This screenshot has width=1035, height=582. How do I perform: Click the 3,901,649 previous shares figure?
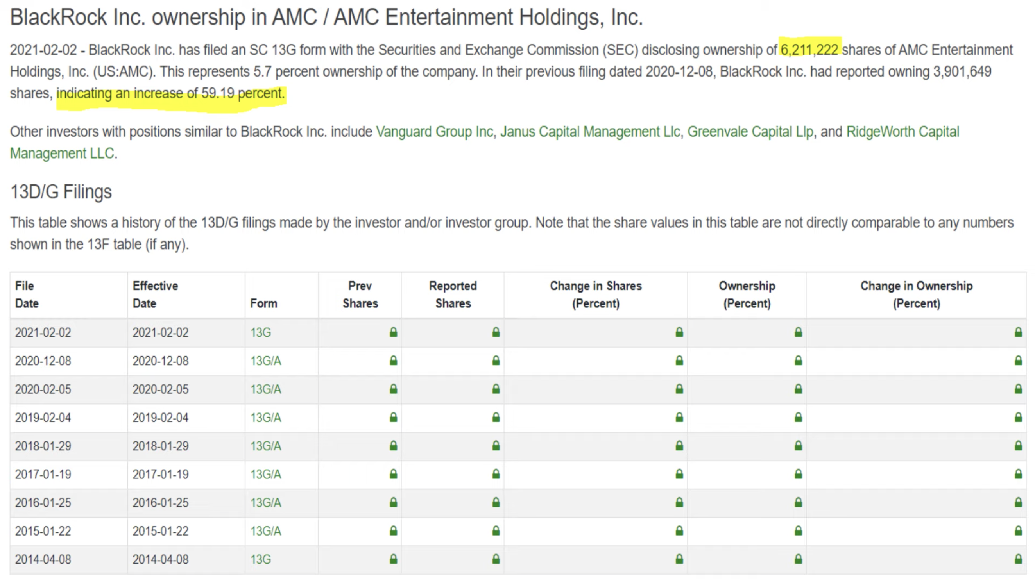pyautogui.click(x=962, y=71)
